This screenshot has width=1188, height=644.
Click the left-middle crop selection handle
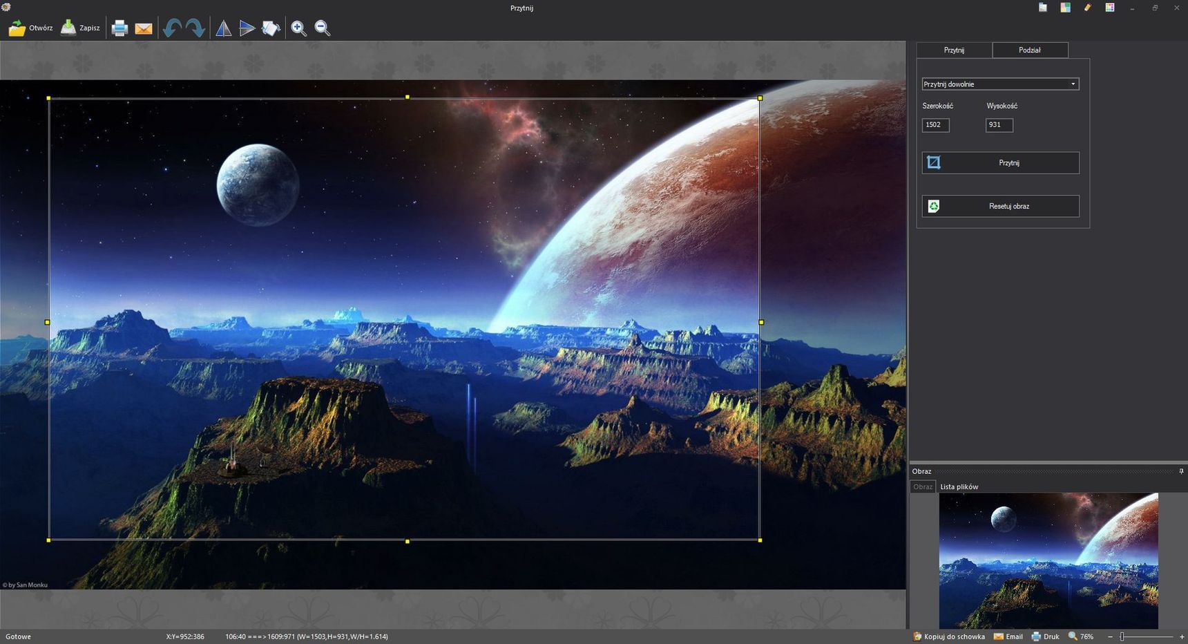[x=47, y=322]
